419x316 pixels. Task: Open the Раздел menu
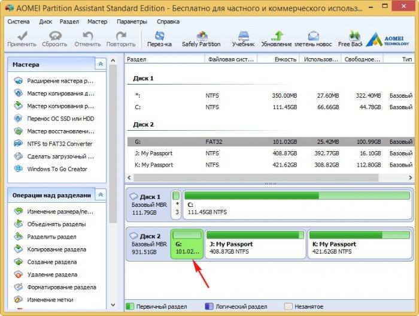pos(69,22)
